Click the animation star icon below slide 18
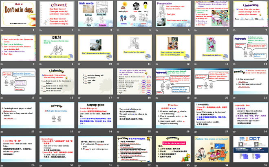The height and width of the screenshot is (167, 269). pos(118,98)
